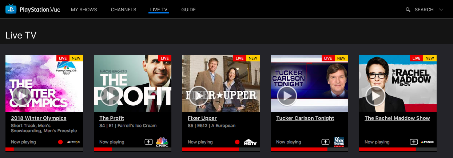The width and height of the screenshot is (453, 158).
Task: Open the Fixer Upper title link
Action: tap(202, 118)
